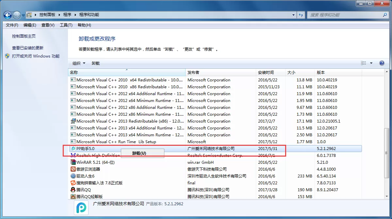Image resolution: width=392 pixels, height=219 pixels.
Task: Click the WinRAR 5.21 row icon
Action: click(73, 162)
